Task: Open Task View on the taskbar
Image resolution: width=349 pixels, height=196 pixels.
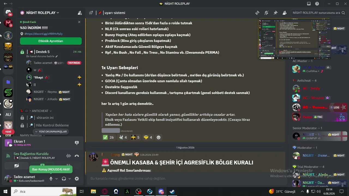Action: [82, 191]
